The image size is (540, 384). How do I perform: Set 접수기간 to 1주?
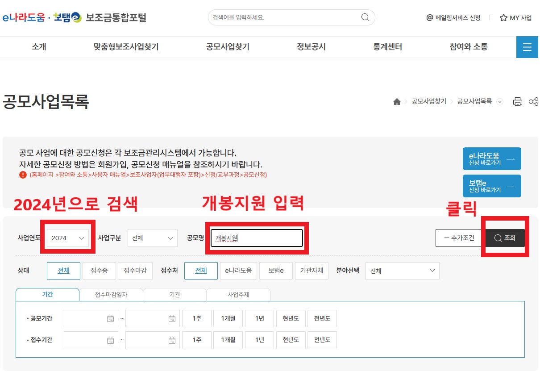click(196, 340)
